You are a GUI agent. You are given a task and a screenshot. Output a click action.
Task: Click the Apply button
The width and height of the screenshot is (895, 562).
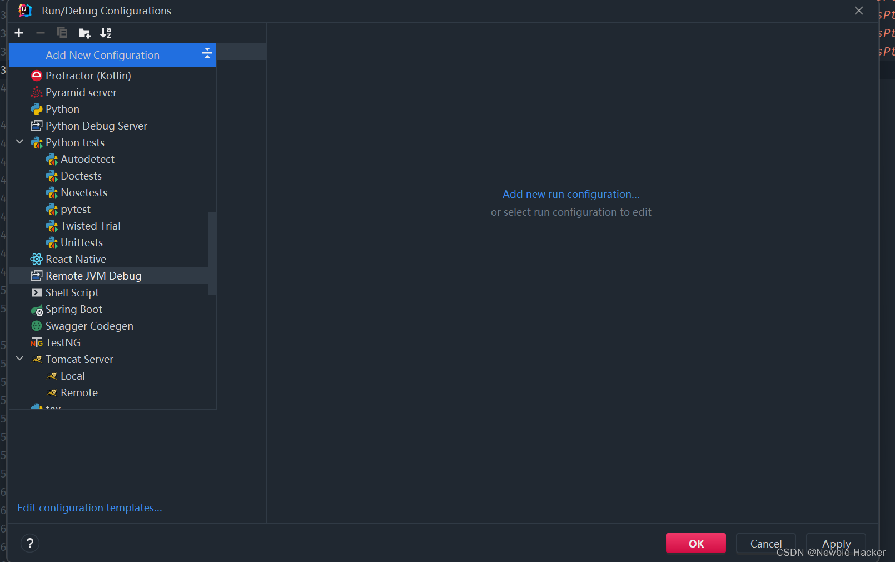pos(836,543)
